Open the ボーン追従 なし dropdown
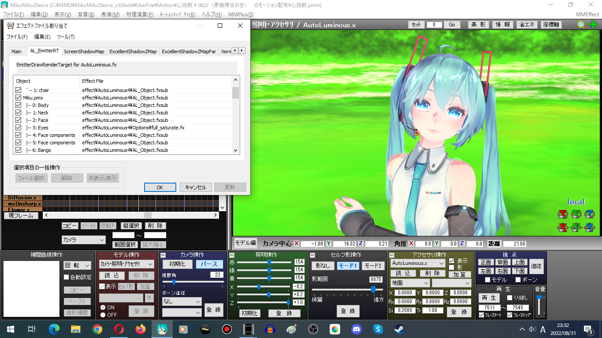The width and height of the screenshot is (602, 338). [x=182, y=301]
